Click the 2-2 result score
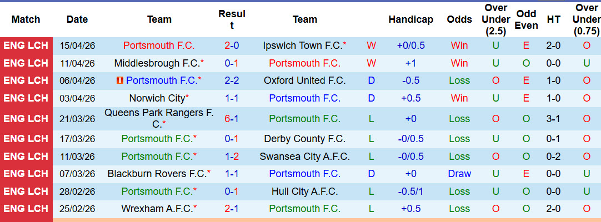This screenshot has height=222, width=601. 232,80
